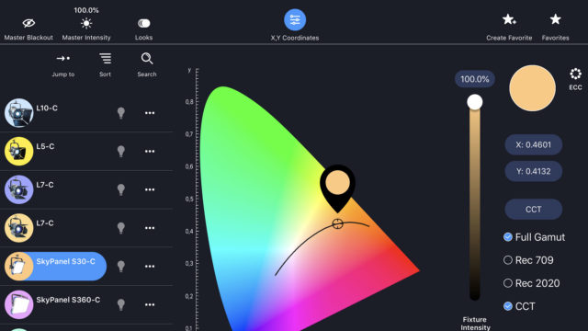Click Create Favorite star icon

tap(509, 19)
